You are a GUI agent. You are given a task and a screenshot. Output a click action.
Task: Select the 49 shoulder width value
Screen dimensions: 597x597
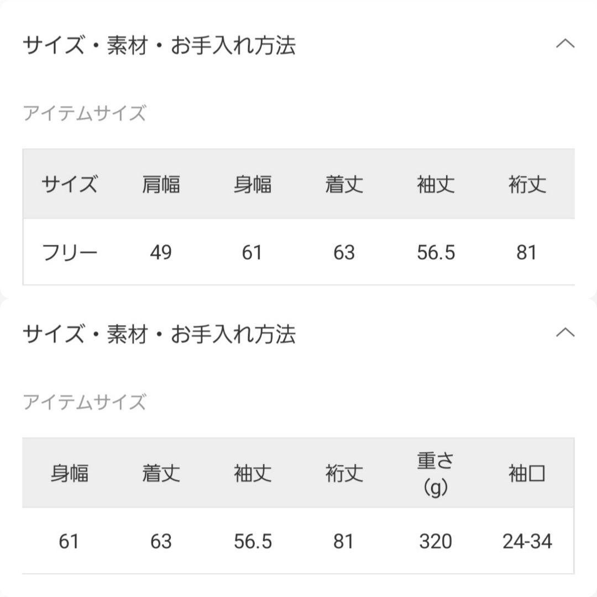coord(160,253)
